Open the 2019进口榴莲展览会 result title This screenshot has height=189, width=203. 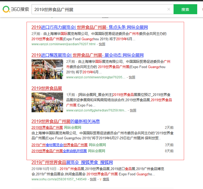click(x=88, y=55)
